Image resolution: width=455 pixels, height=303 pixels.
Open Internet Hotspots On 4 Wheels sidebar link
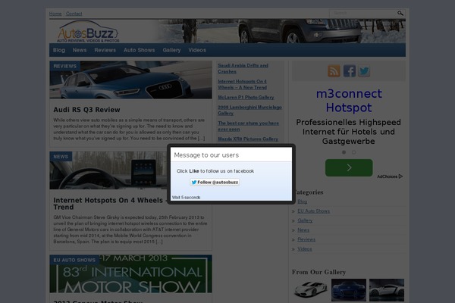[243, 84]
